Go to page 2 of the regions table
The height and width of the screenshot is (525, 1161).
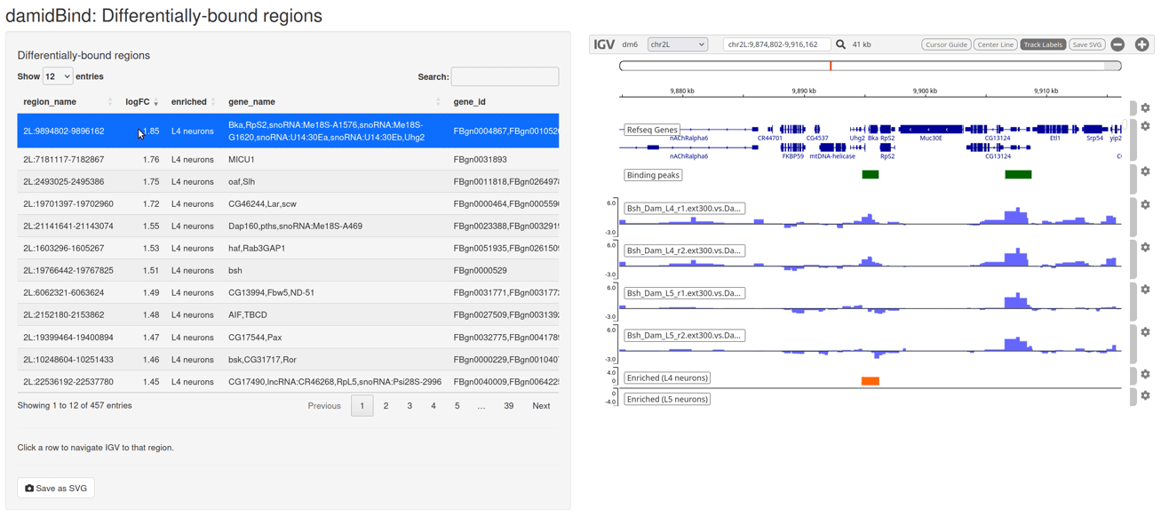386,405
